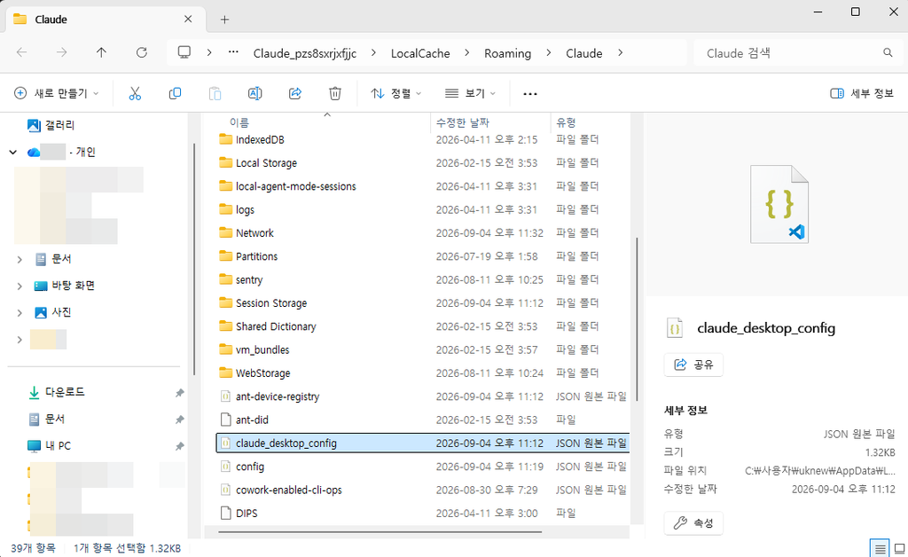Sort by 수정한 날짜 column header
Viewport: 908px width, 557px height.
462,122
